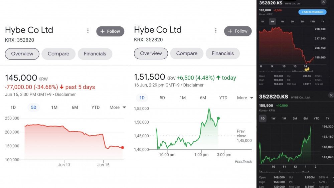This screenshot has width=334, height=188.
Task: Click the red endpoint dot on 5D chart
Action: pyautogui.click(x=123, y=147)
